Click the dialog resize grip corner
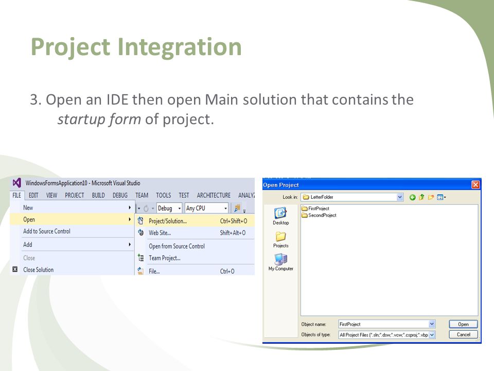The image size is (494, 371). click(479, 340)
